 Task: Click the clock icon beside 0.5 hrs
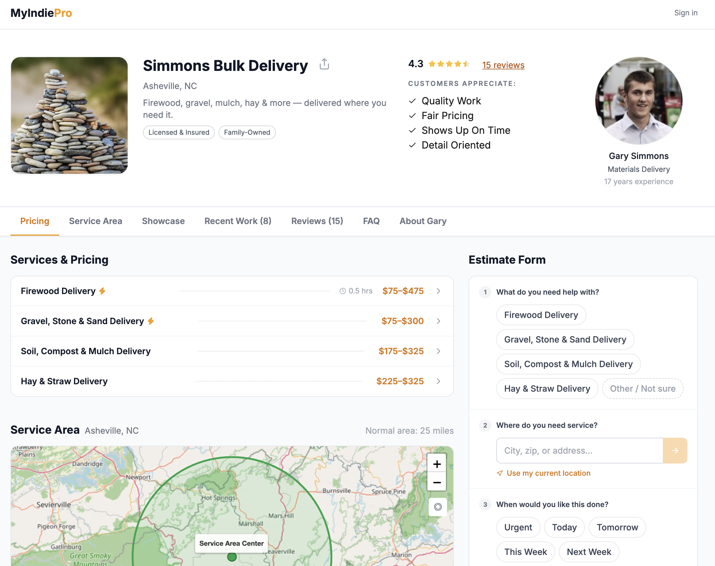click(x=342, y=291)
